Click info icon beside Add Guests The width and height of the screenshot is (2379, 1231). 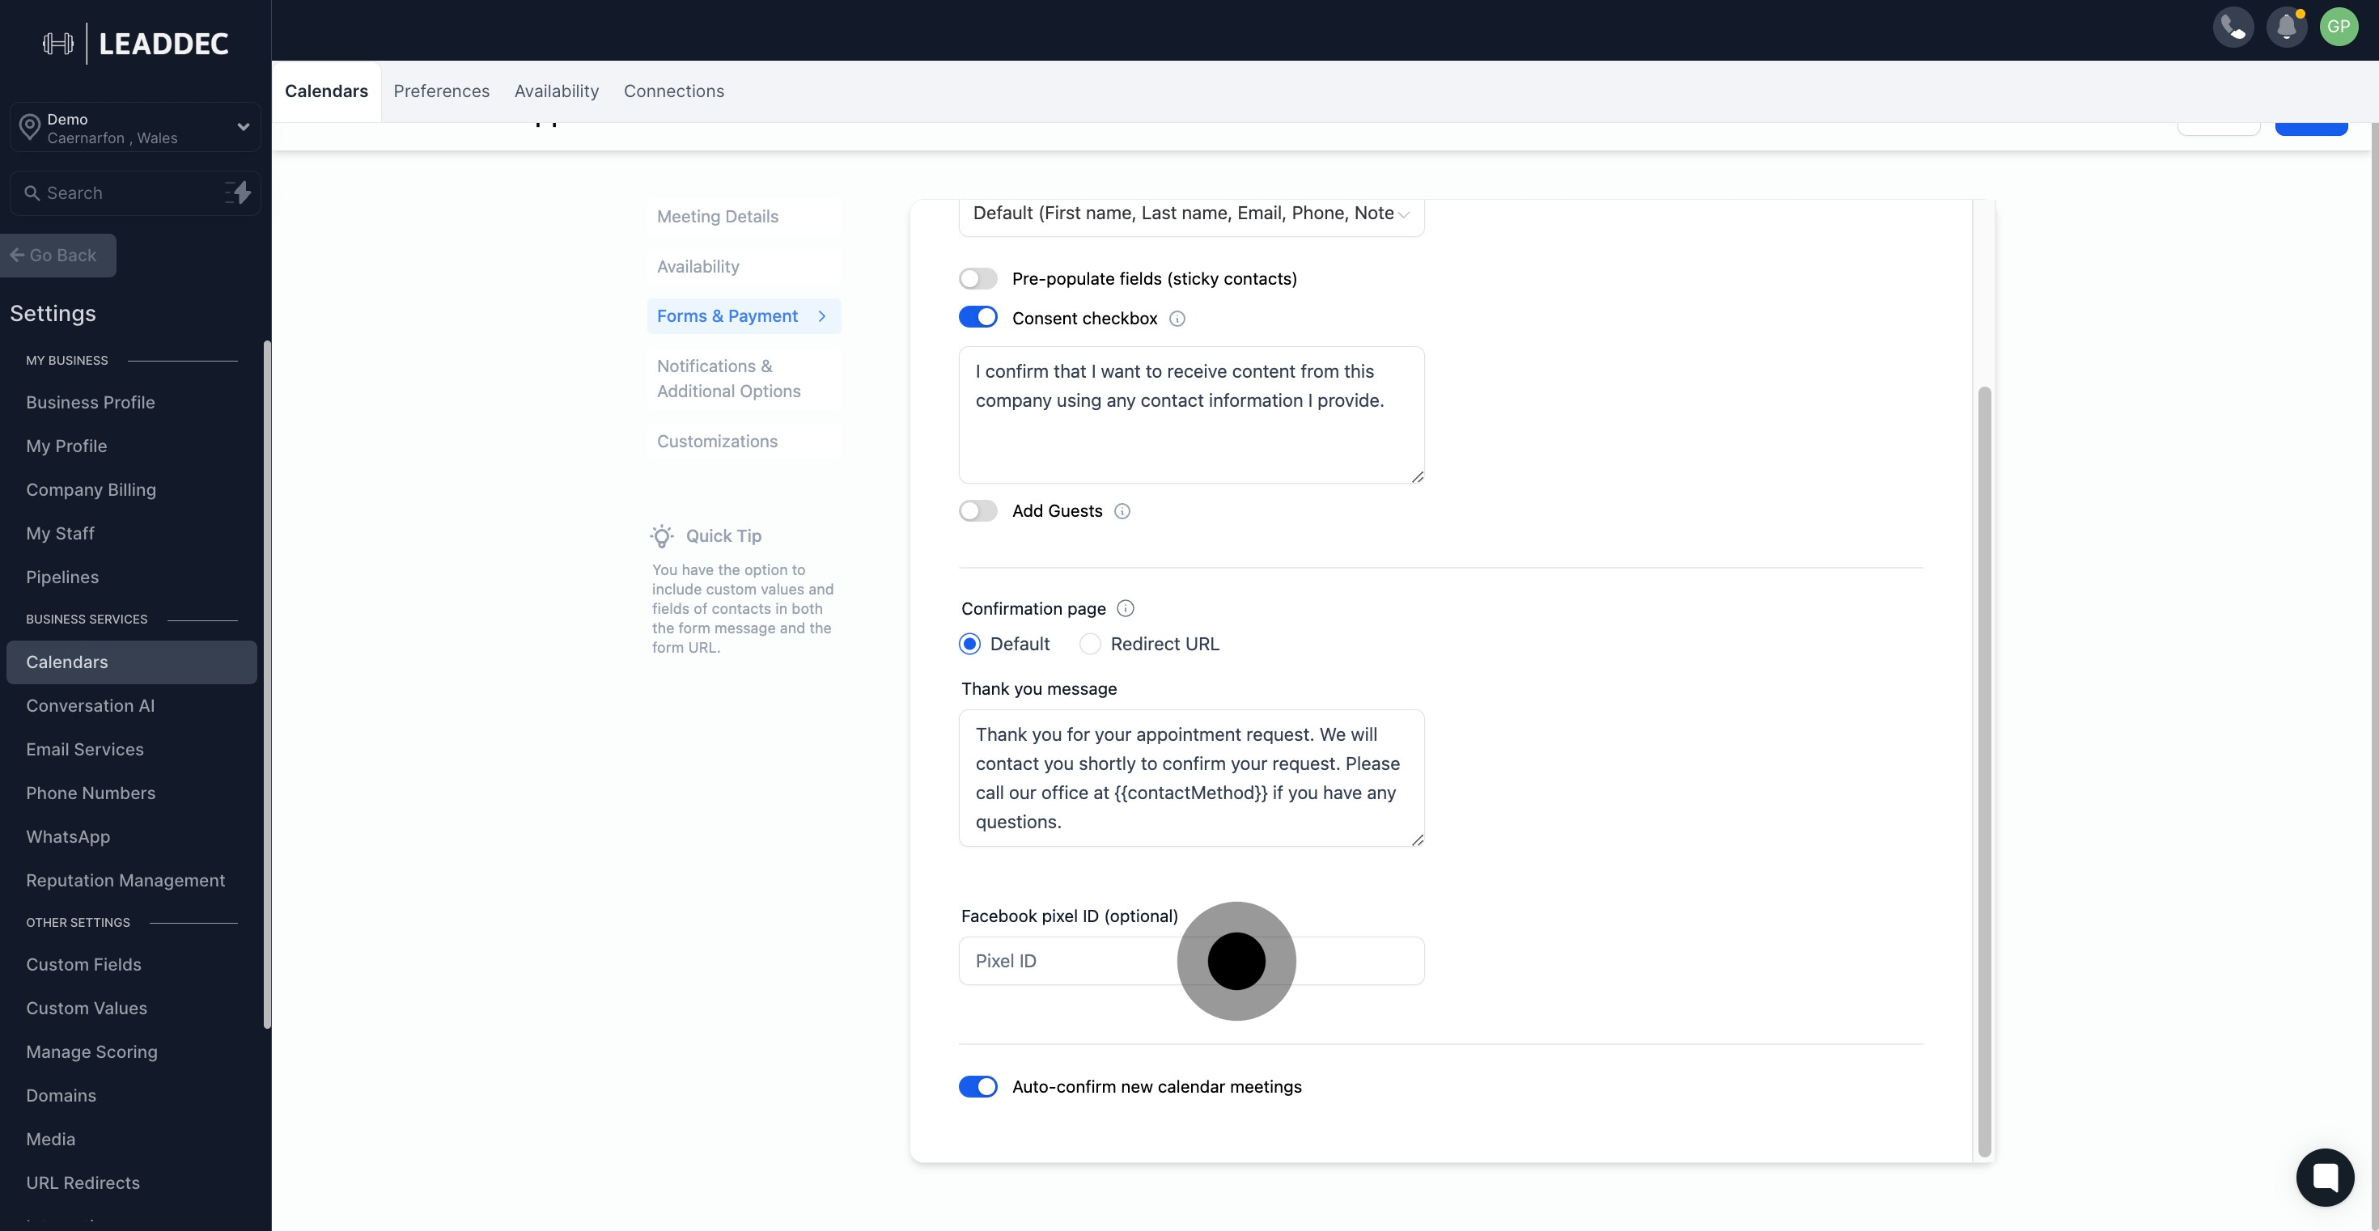(x=1122, y=511)
